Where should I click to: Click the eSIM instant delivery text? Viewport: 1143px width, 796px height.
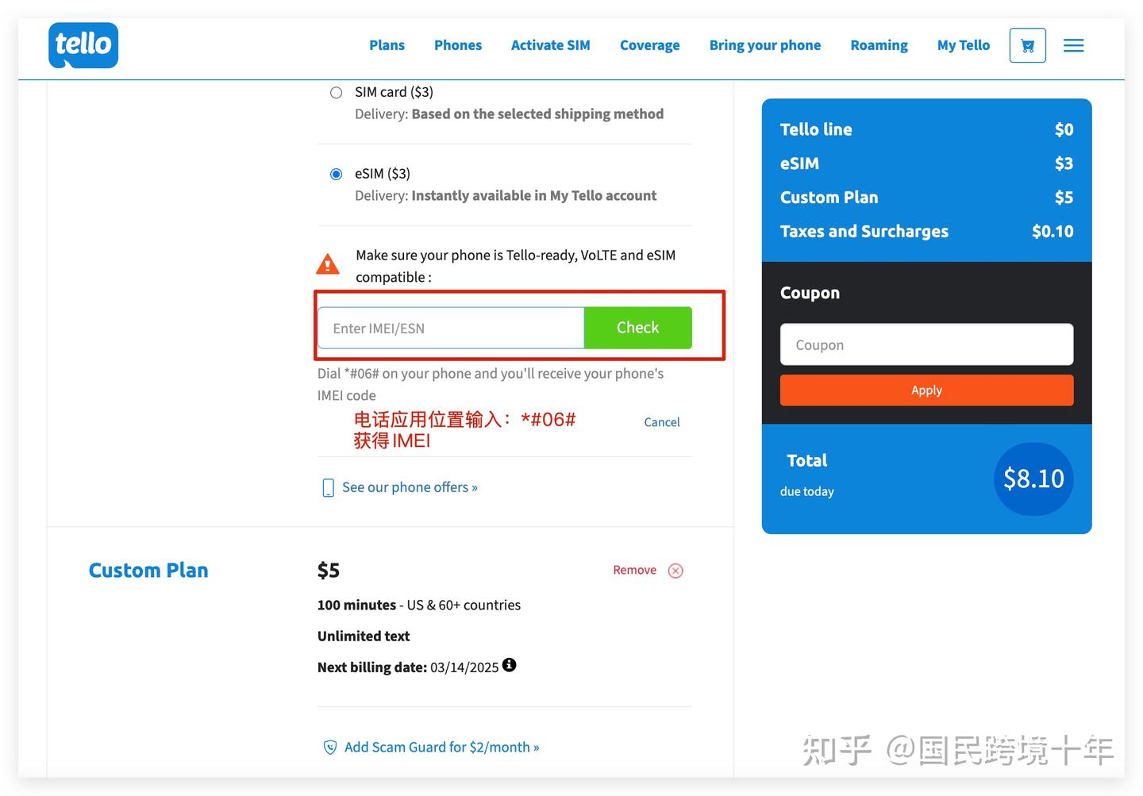[x=506, y=196]
